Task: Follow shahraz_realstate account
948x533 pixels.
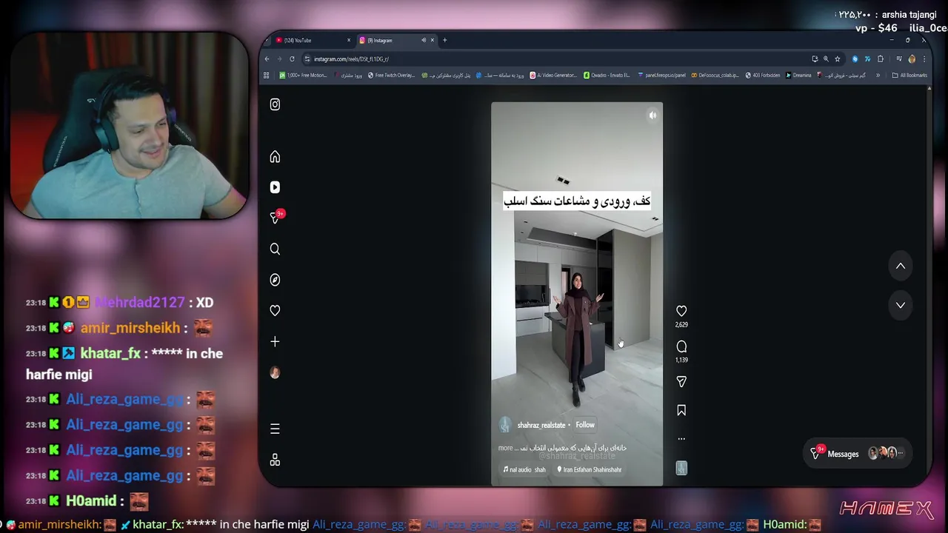Action: (x=585, y=425)
